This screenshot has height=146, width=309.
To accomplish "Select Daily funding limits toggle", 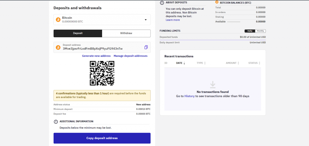I will pos(250,31).
